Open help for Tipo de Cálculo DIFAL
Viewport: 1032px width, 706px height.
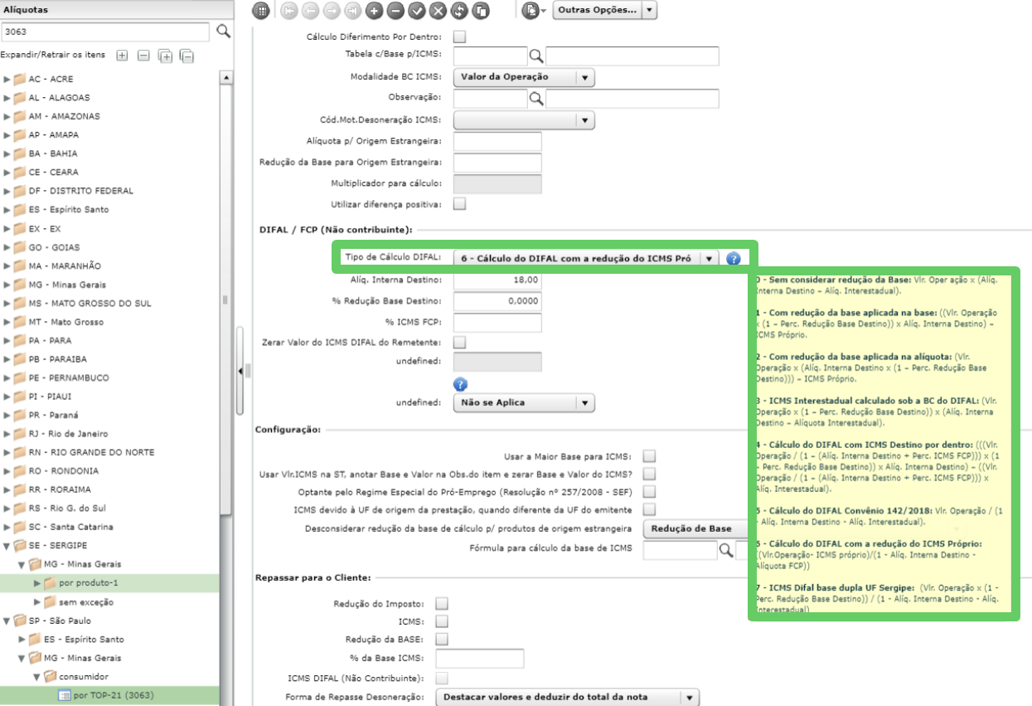(733, 259)
